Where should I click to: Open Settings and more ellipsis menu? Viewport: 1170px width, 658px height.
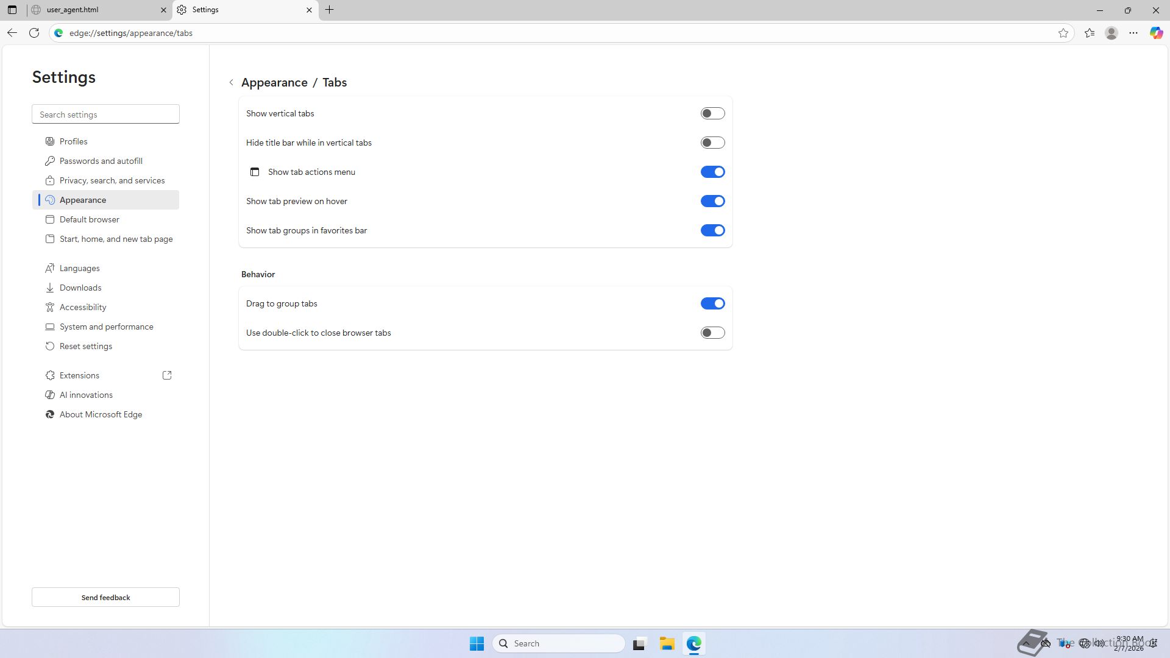[x=1133, y=33]
